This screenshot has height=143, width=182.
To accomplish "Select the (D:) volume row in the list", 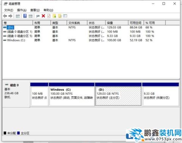I will (91, 27).
